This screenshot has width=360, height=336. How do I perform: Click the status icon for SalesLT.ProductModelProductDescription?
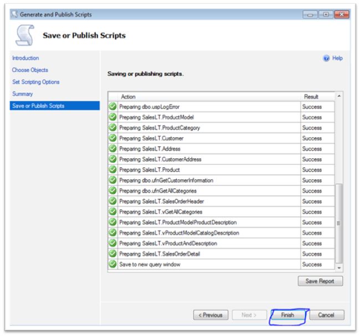[x=113, y=222]
